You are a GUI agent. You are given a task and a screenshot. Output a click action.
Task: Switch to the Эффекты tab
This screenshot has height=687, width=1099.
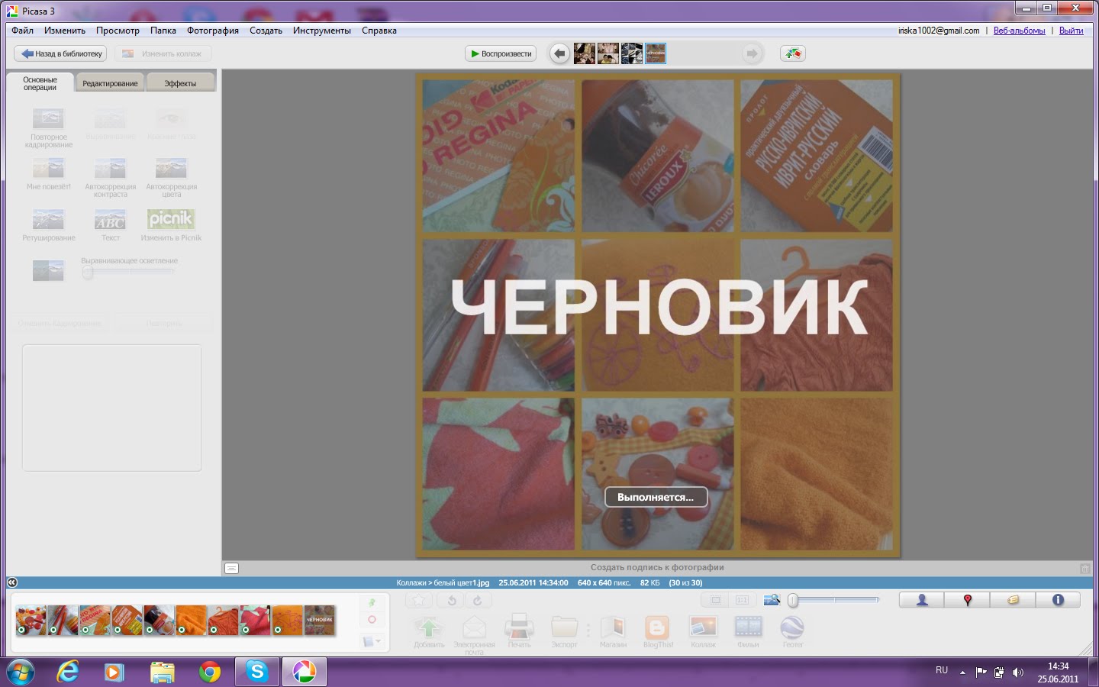pyautogui.click(x=180, y=83)
